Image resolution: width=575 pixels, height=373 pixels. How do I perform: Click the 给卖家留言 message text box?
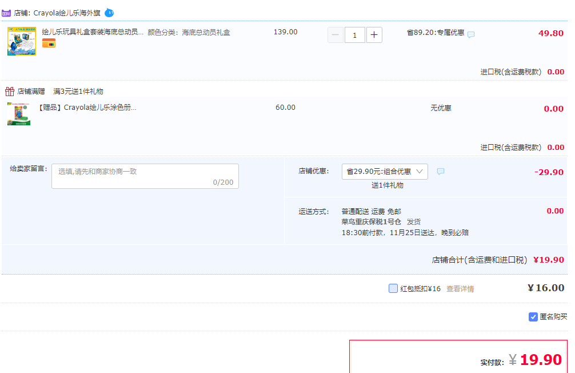tap(145, 176)
